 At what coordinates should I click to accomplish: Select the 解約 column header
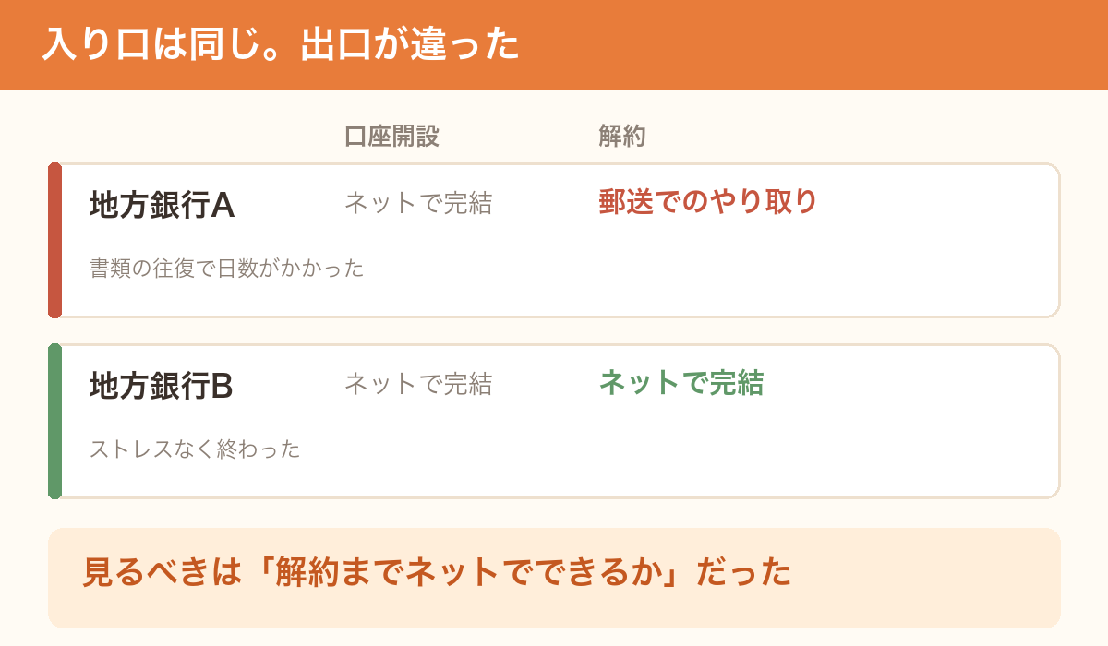pos(622,137)
